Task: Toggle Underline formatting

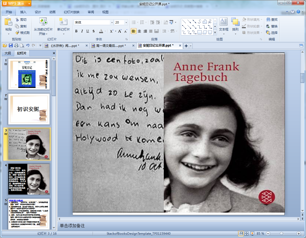Action: [88, 31]
